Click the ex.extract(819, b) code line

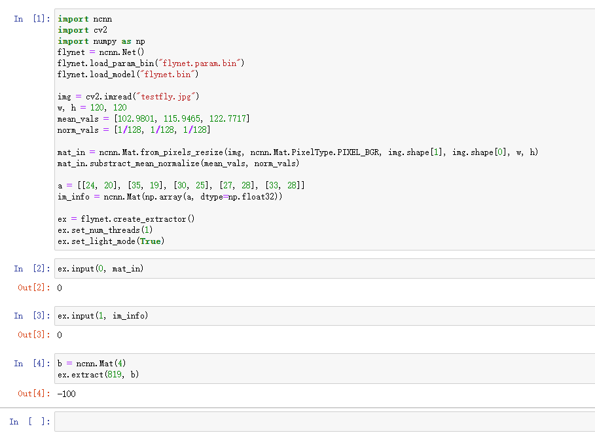point(98,374)
